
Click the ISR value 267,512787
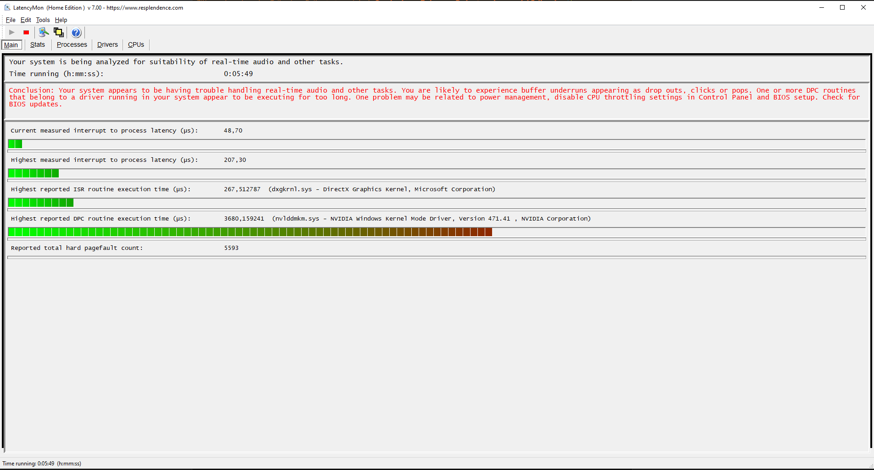[x=242, y=189]
